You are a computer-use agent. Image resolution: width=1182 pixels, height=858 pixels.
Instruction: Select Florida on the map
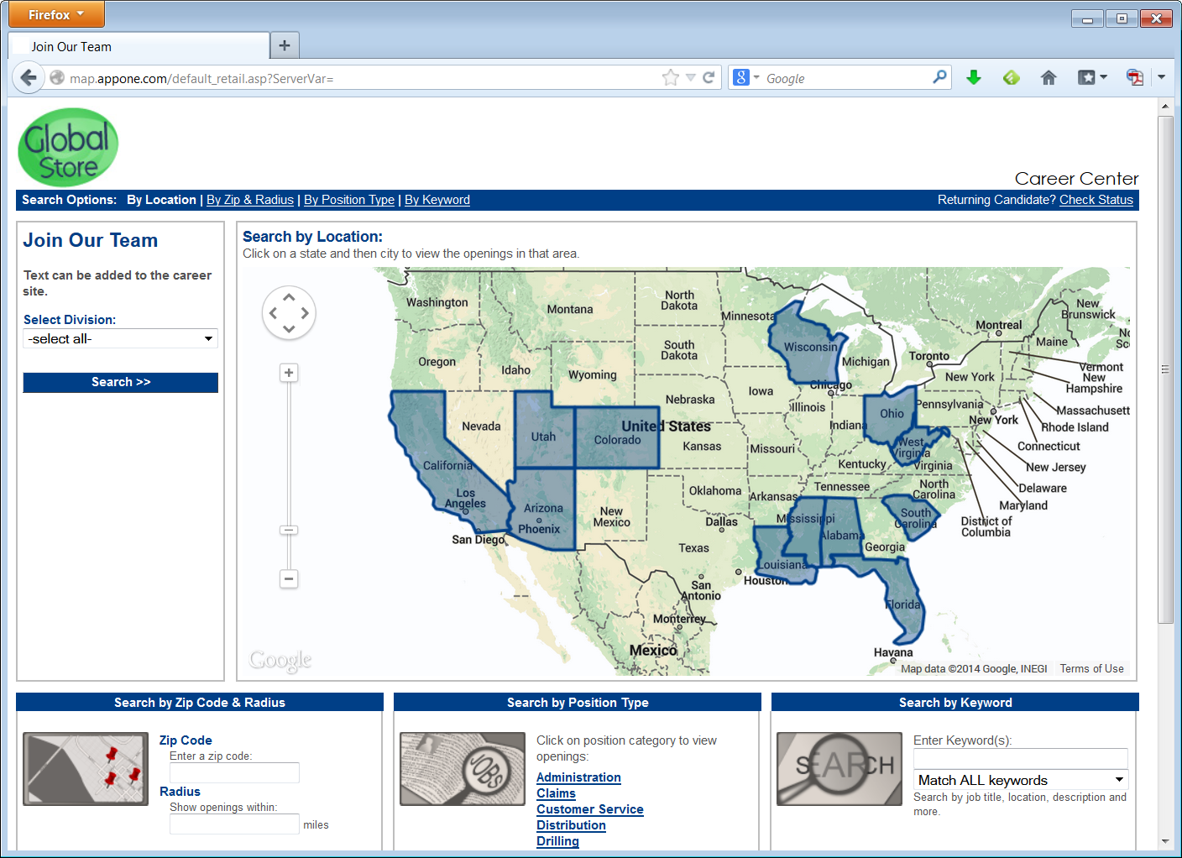[902, 606]
